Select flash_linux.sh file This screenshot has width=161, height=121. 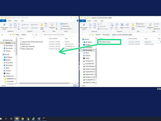pyautogui.click(x=25, y=44)
